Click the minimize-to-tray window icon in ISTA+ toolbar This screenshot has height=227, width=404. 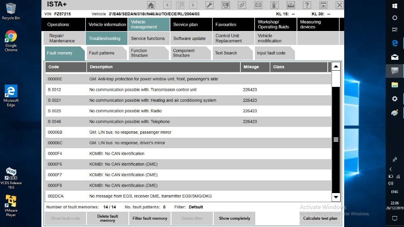pos(323,5)
